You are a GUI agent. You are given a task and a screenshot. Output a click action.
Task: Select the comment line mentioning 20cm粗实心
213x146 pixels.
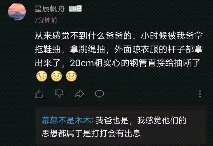coord(117,63)
